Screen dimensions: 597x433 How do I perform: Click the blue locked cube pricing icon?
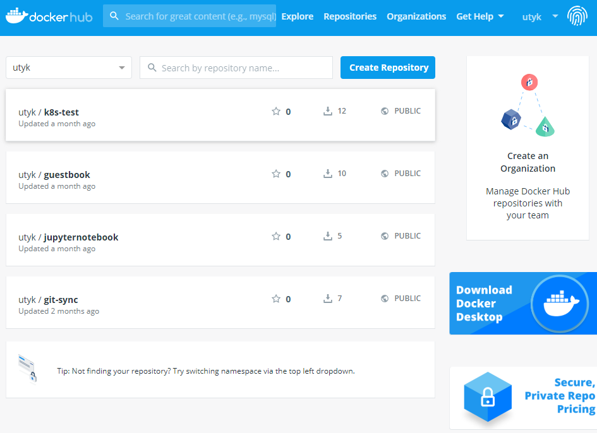[487, 397]
